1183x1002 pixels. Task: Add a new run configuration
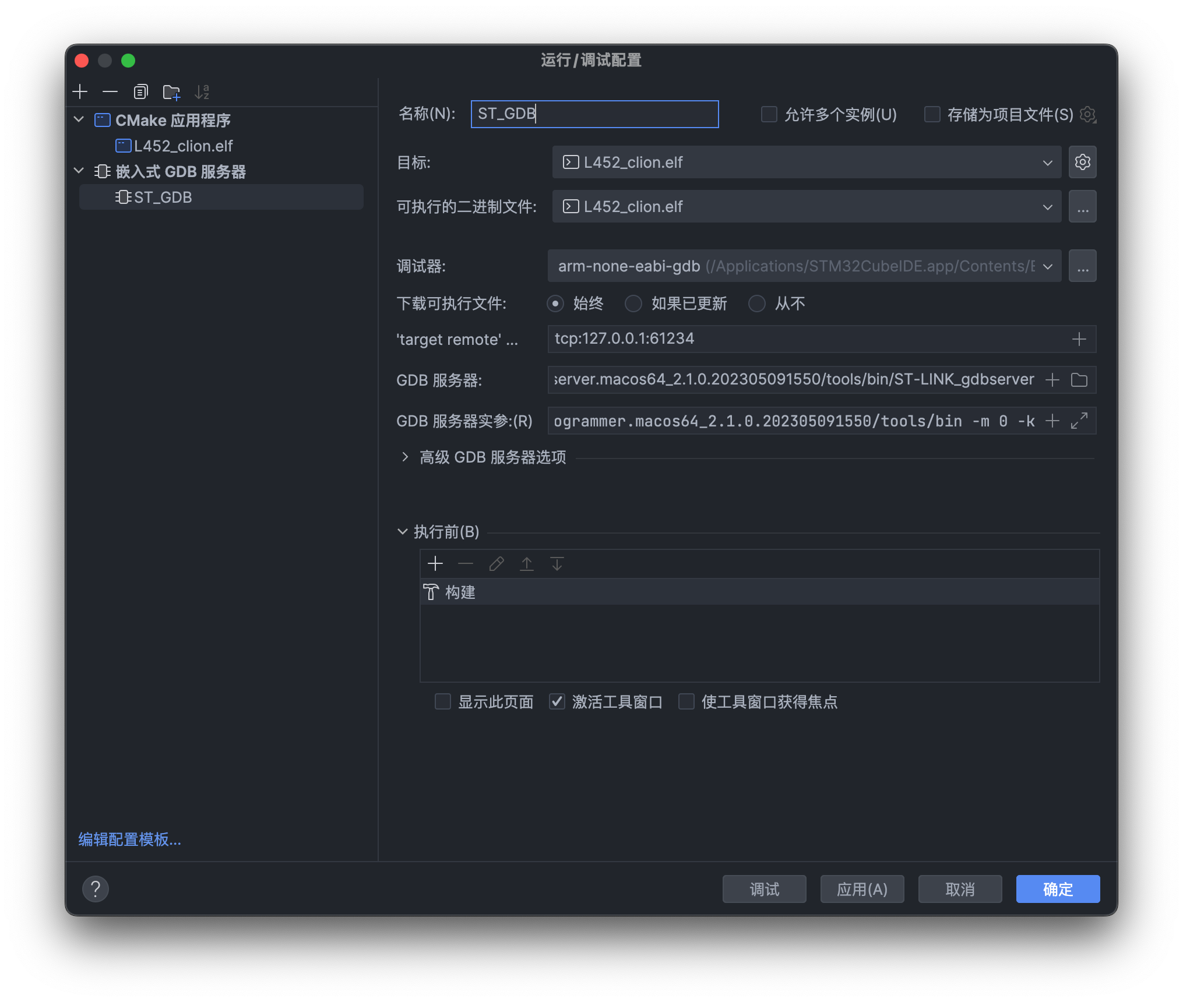coord(80,91)
